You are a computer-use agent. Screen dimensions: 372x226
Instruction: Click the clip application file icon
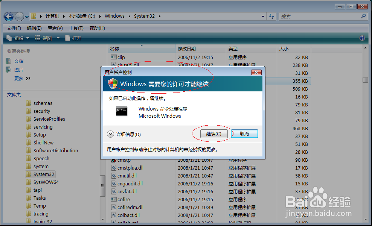tap(114, 57)
